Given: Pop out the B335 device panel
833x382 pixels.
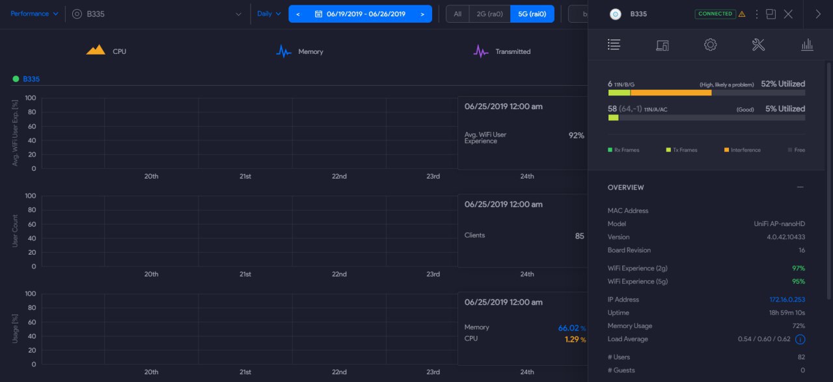Looking at the screenshot, I should 771,14.
